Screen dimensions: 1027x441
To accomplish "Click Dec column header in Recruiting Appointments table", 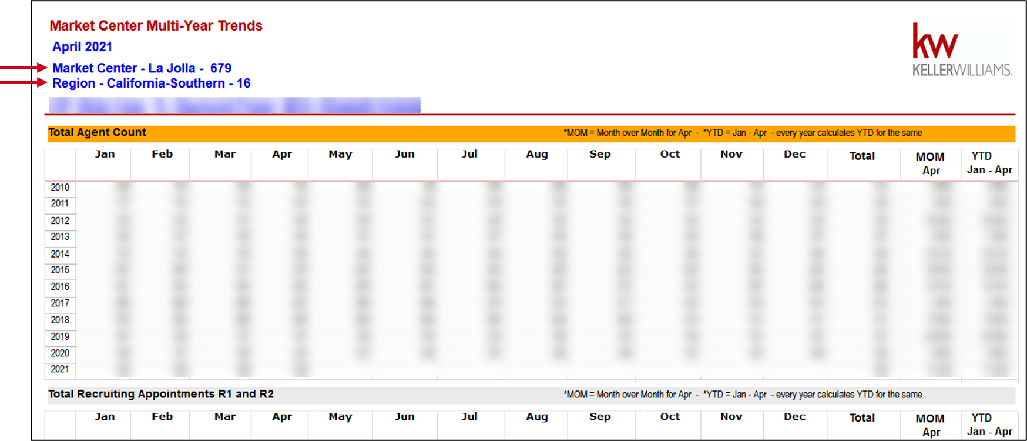I will [x=795, y=417].
